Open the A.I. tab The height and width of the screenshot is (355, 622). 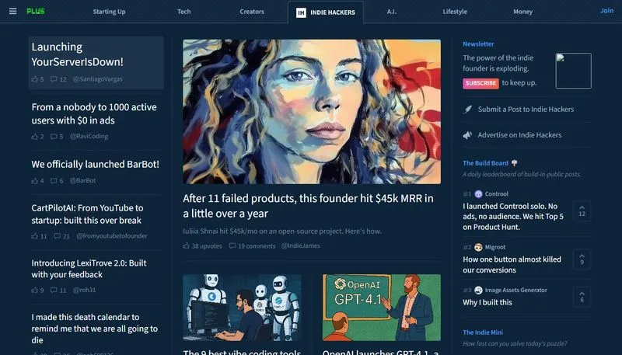click(392, 12)
